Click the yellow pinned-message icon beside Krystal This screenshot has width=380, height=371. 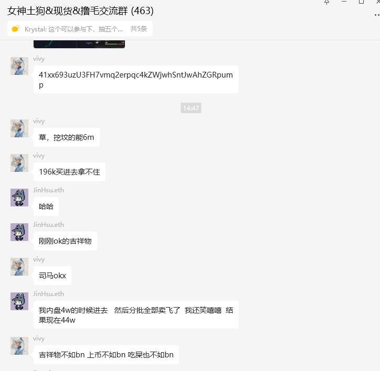16,28
